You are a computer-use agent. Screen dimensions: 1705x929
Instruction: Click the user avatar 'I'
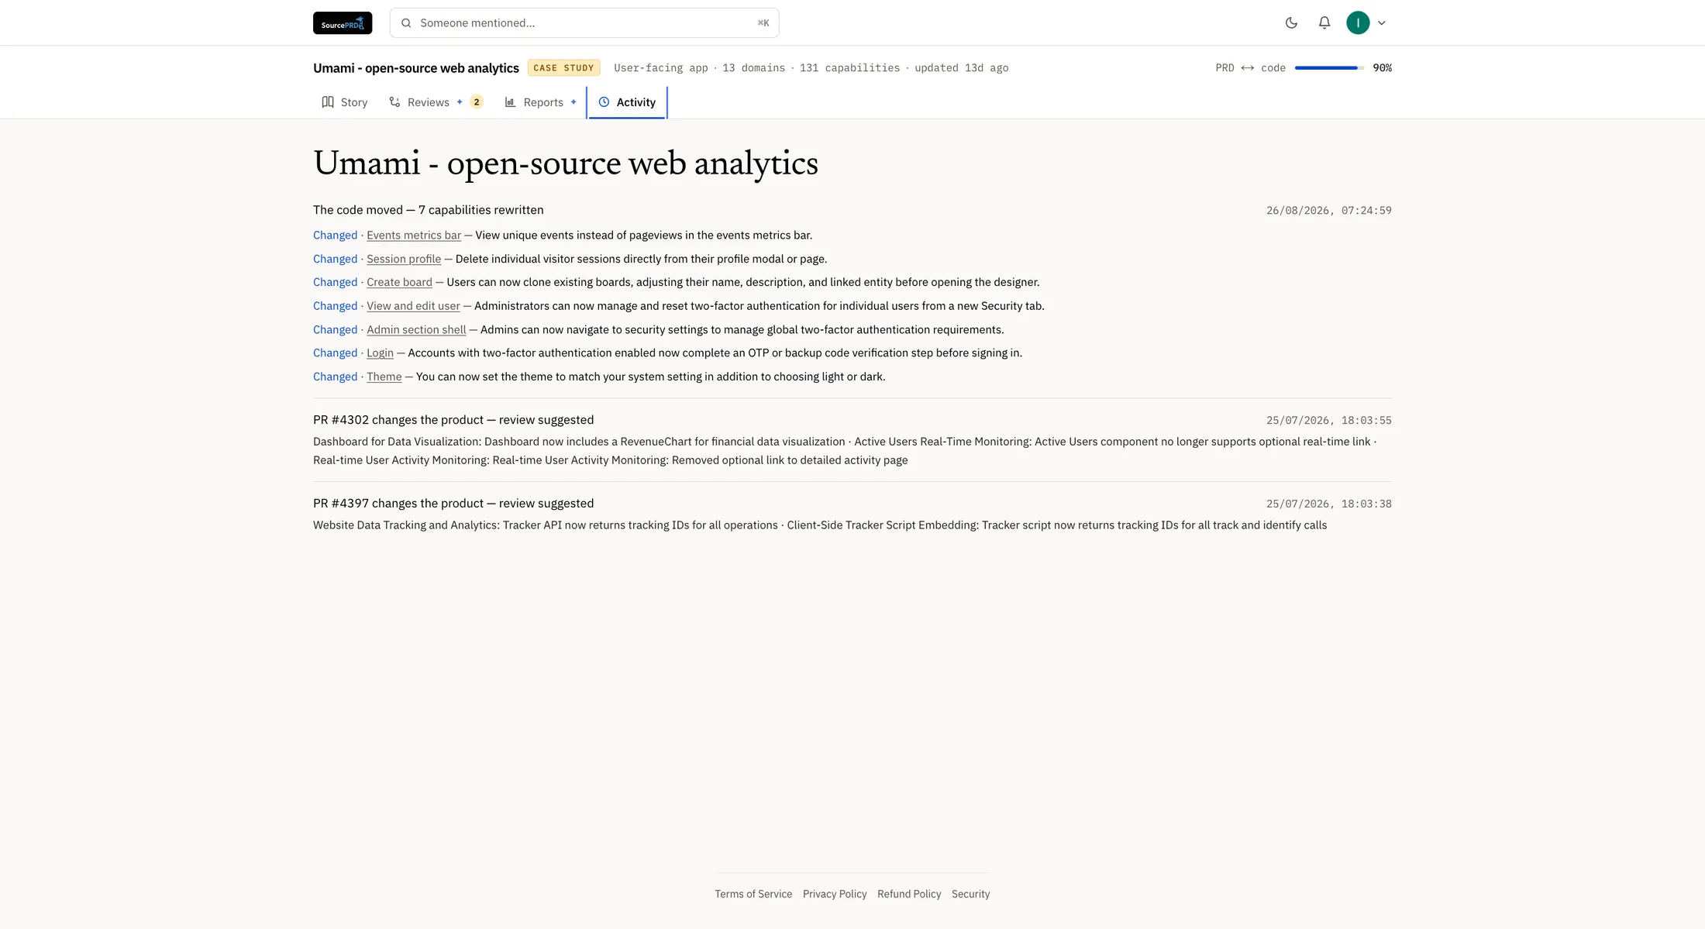point(1358,23)
